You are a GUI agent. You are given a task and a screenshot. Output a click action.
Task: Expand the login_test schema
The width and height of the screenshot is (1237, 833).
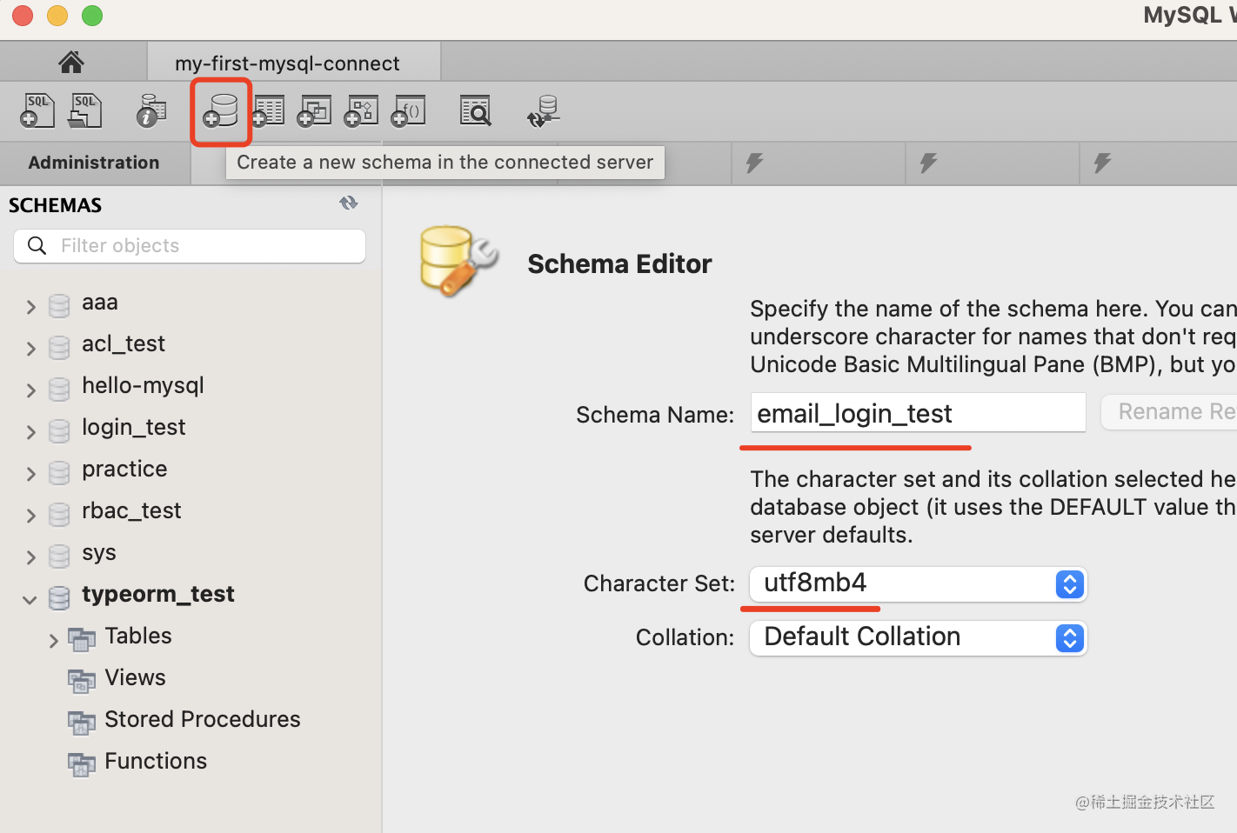pos(31,432)
